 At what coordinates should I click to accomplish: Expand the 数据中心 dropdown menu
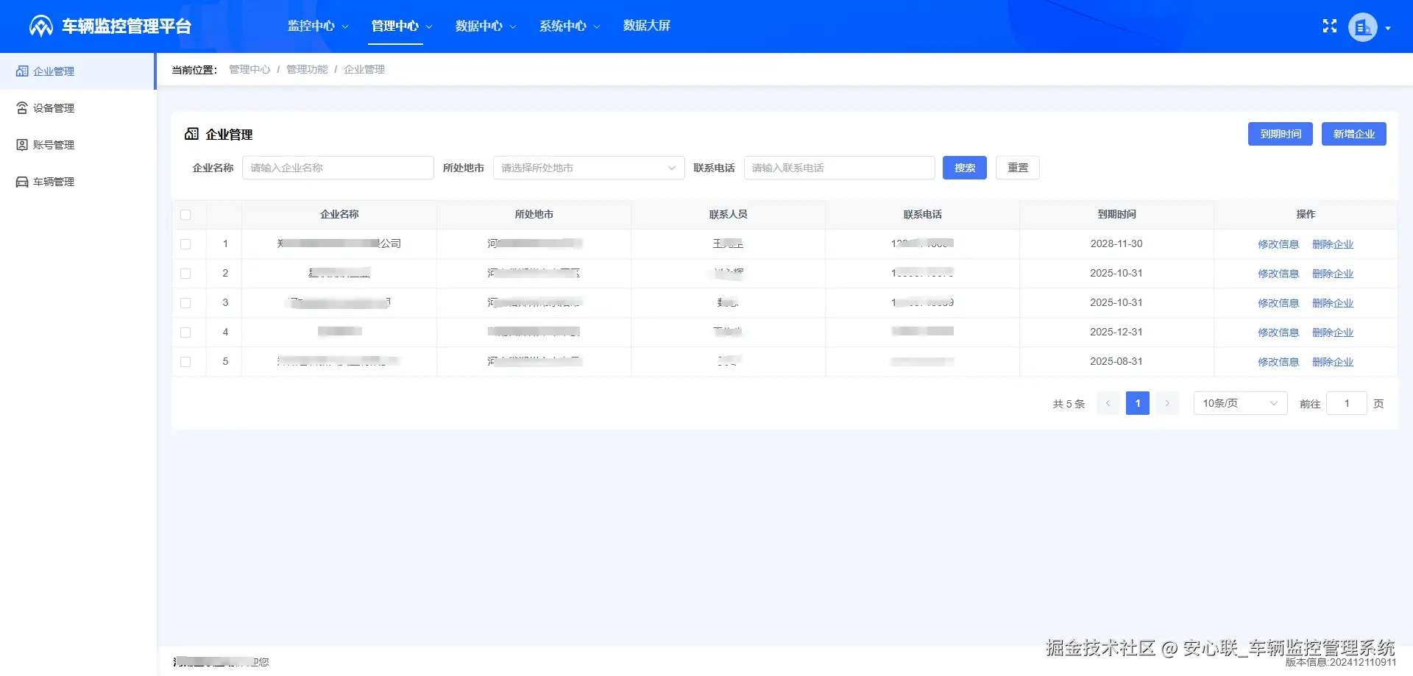coord(486,26)
